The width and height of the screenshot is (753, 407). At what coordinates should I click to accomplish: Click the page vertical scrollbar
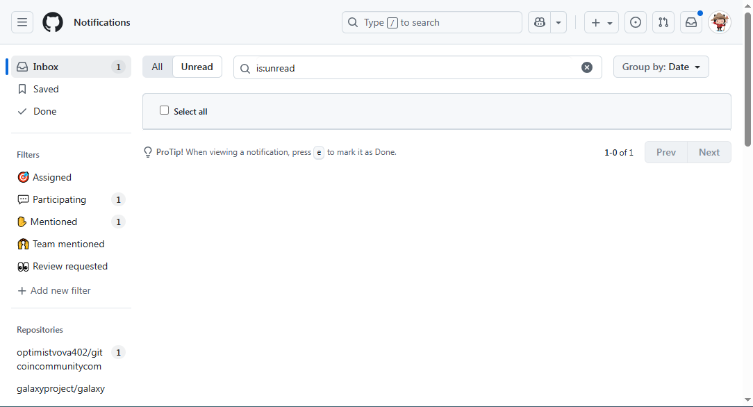(747, 76)
